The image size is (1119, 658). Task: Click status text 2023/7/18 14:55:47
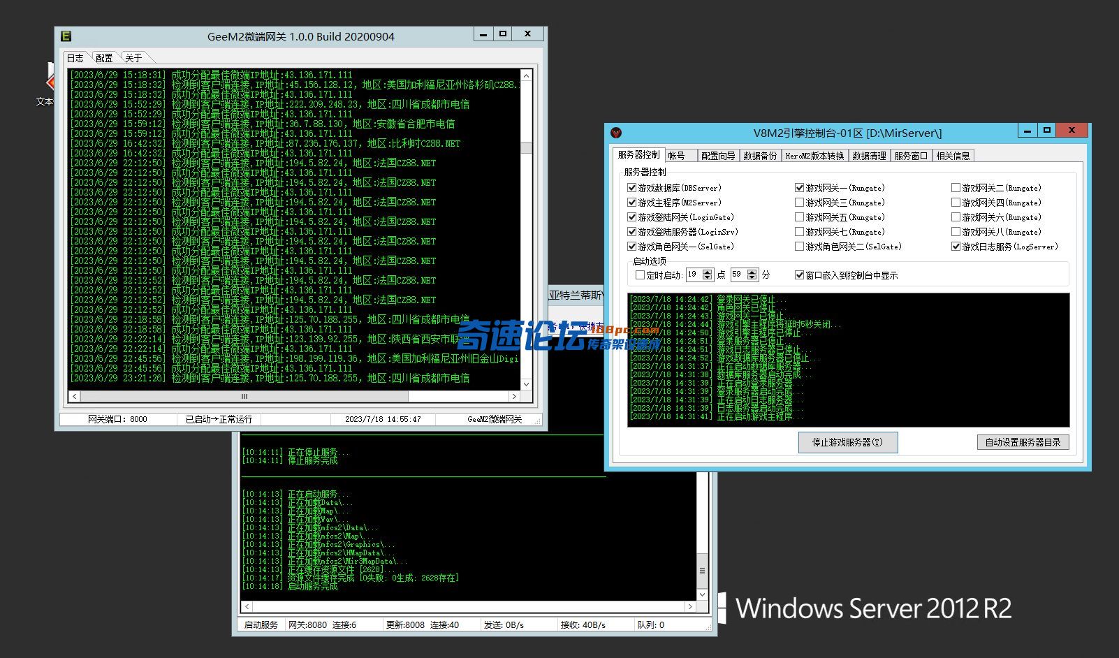coord(383,419)
